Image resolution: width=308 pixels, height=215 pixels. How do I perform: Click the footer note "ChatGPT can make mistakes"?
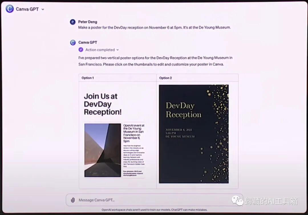coord(189,210)
